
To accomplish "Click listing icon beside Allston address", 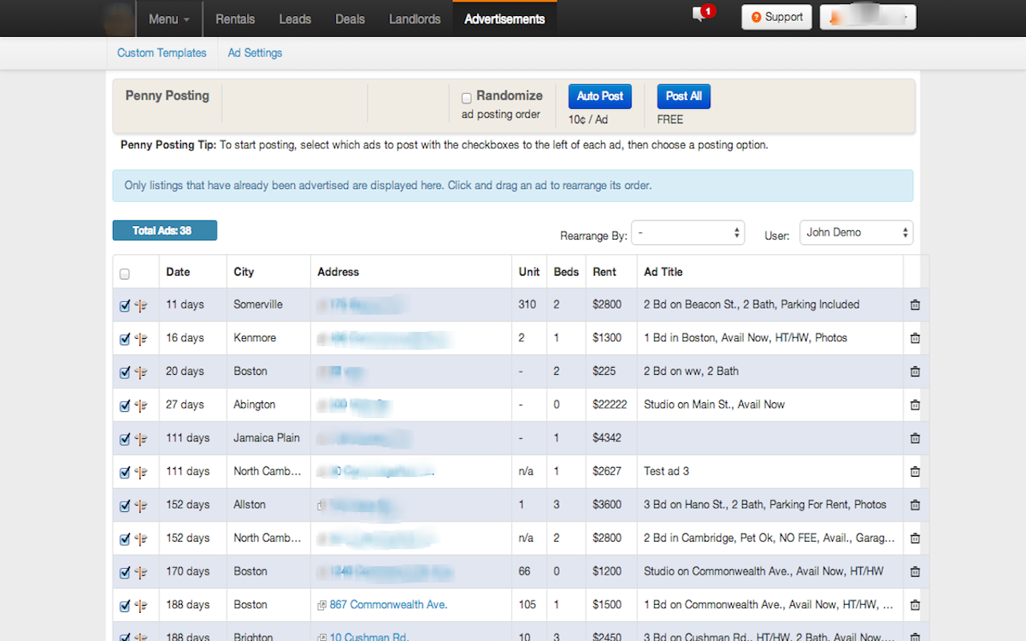I will 321,506.
